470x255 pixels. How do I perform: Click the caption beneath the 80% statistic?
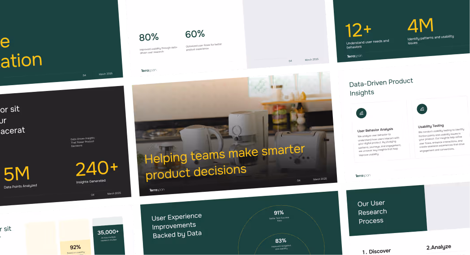pos(158,50)
